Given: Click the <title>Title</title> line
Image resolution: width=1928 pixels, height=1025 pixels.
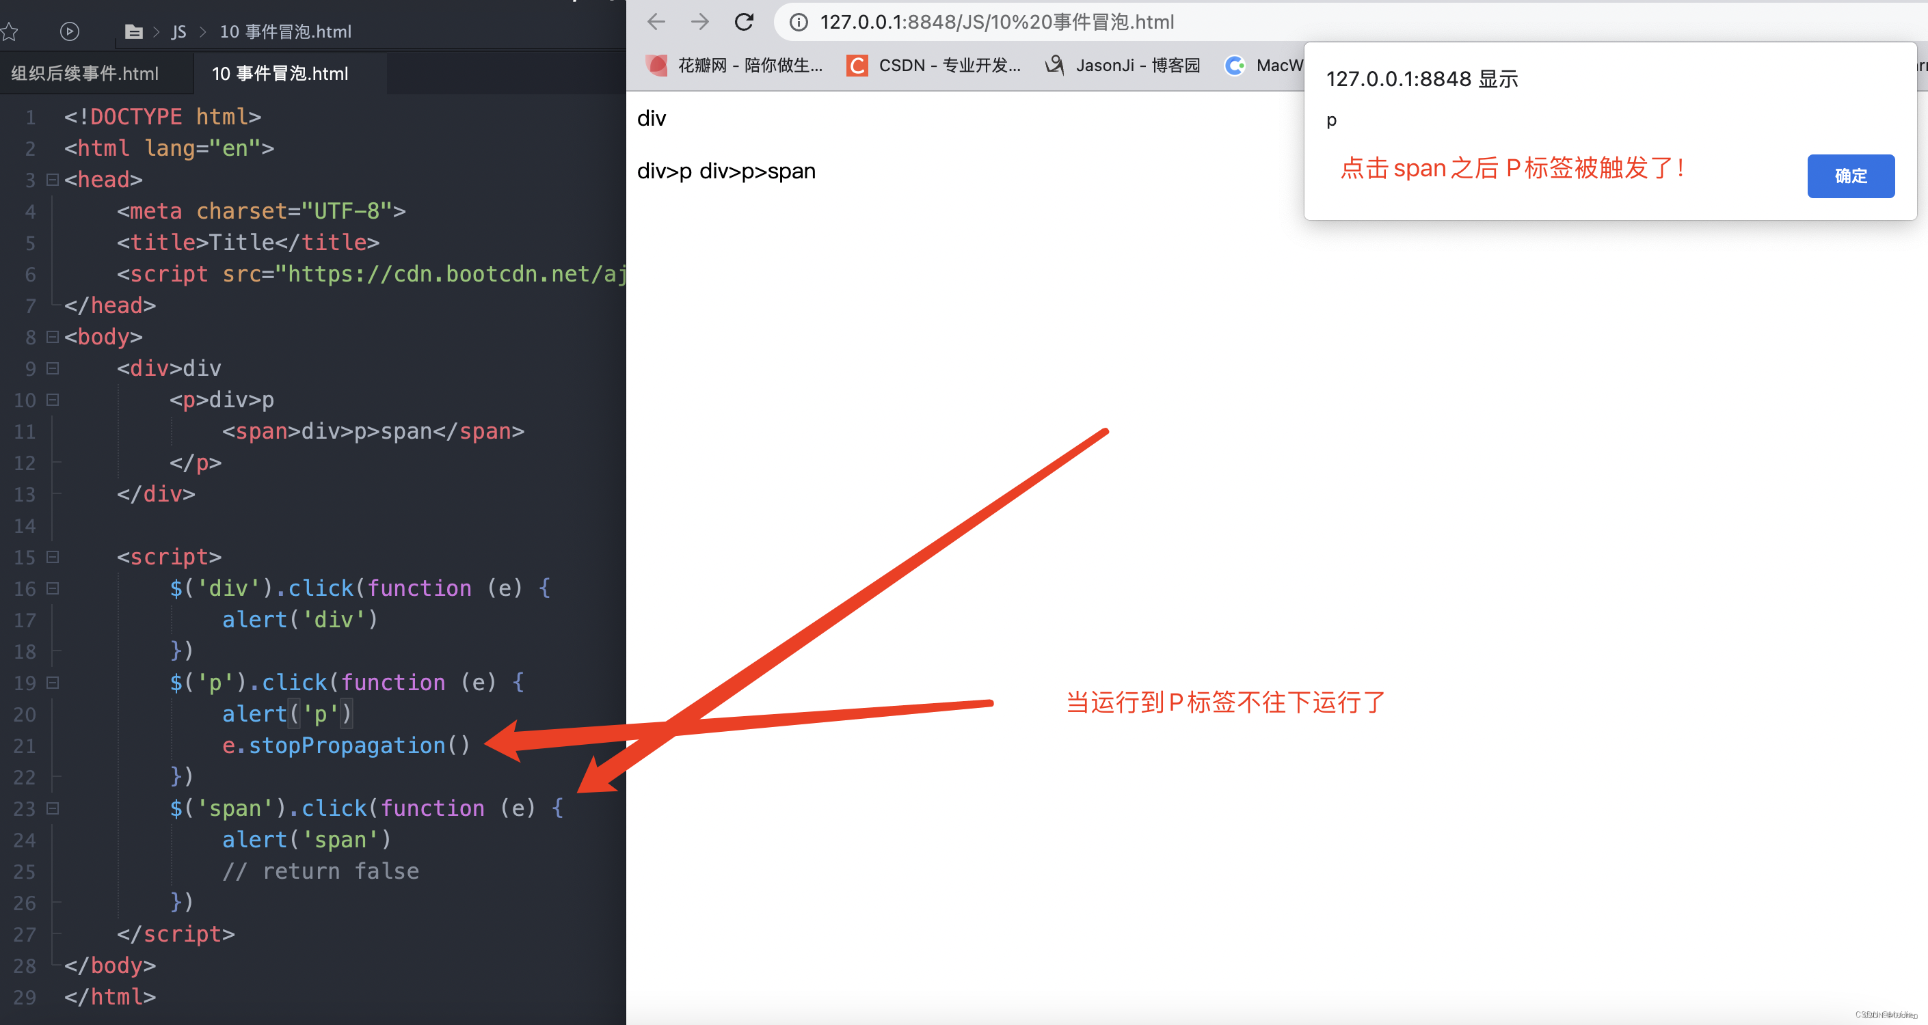Looking at the screenshot, I should tap(247, 243).
